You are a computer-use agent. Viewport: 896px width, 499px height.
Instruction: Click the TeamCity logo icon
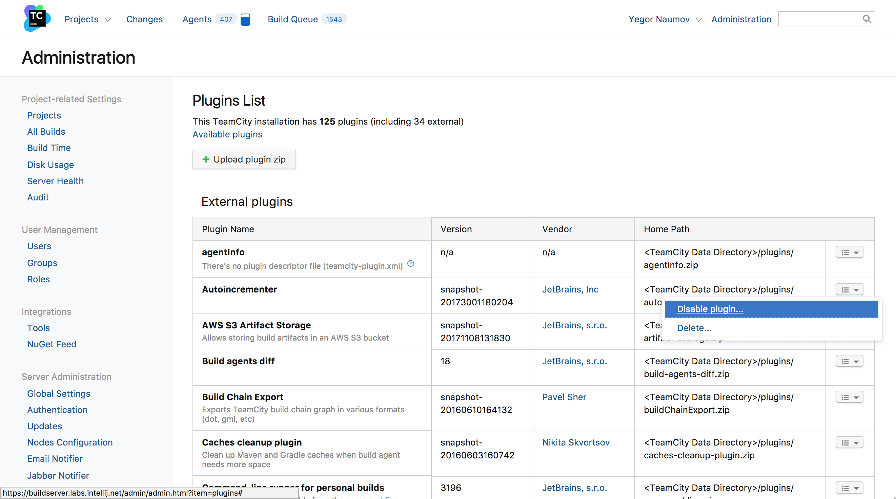click(37, 18)
